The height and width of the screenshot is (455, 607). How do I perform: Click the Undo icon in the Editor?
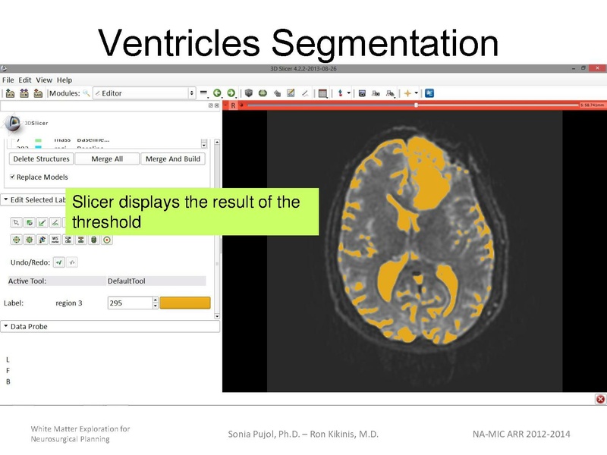point(59,262)
